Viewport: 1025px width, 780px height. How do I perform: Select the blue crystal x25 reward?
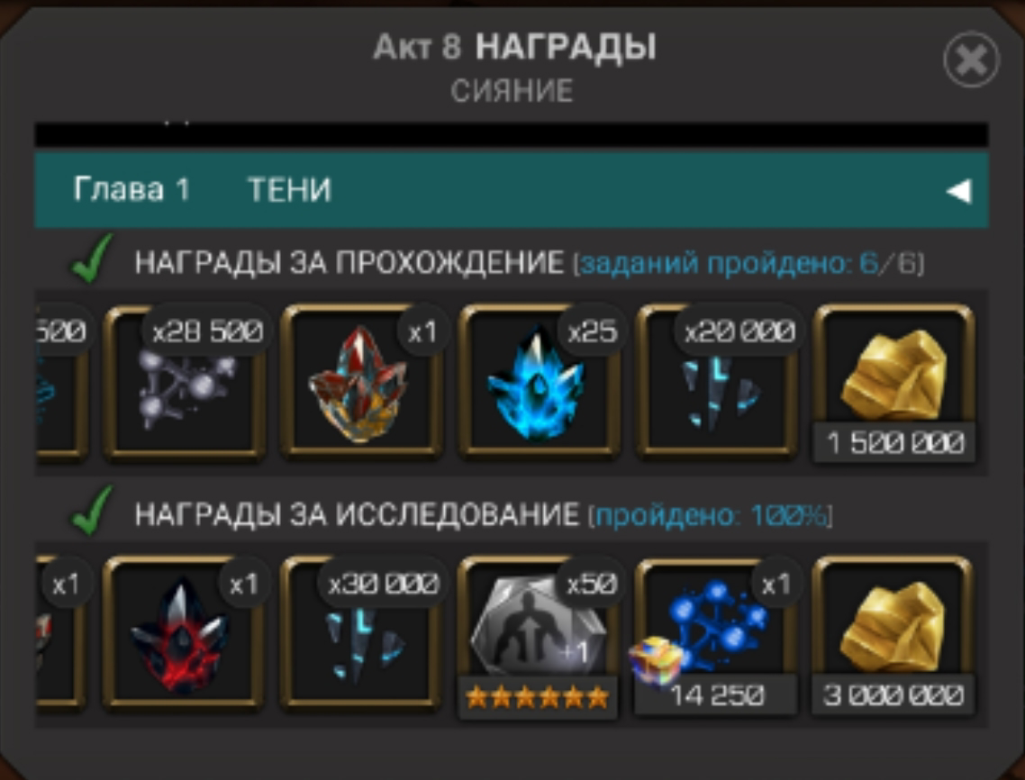[540, 383]
